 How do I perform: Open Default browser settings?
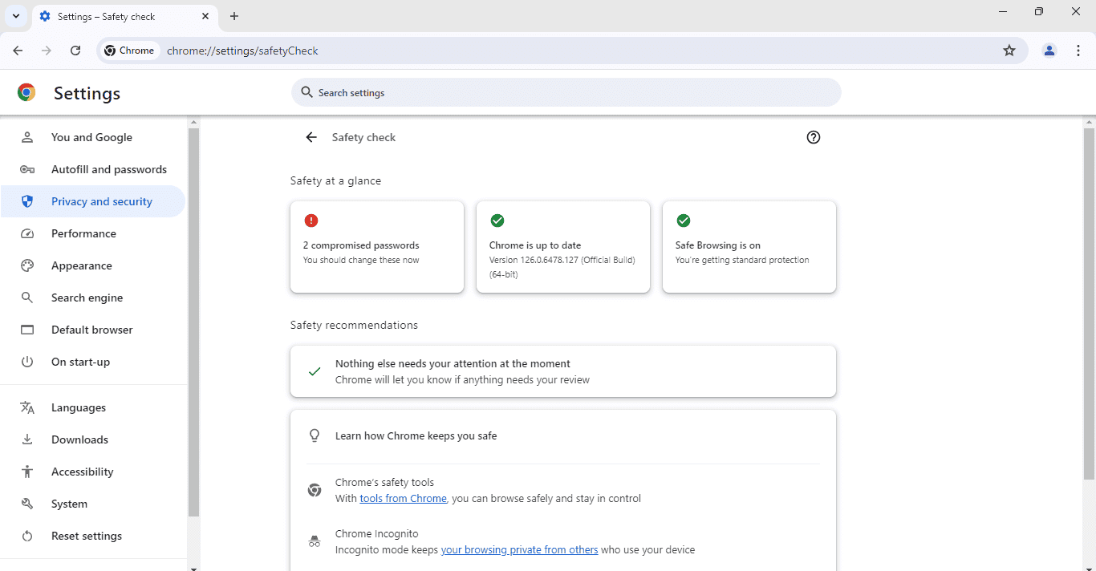coord(93,330)
